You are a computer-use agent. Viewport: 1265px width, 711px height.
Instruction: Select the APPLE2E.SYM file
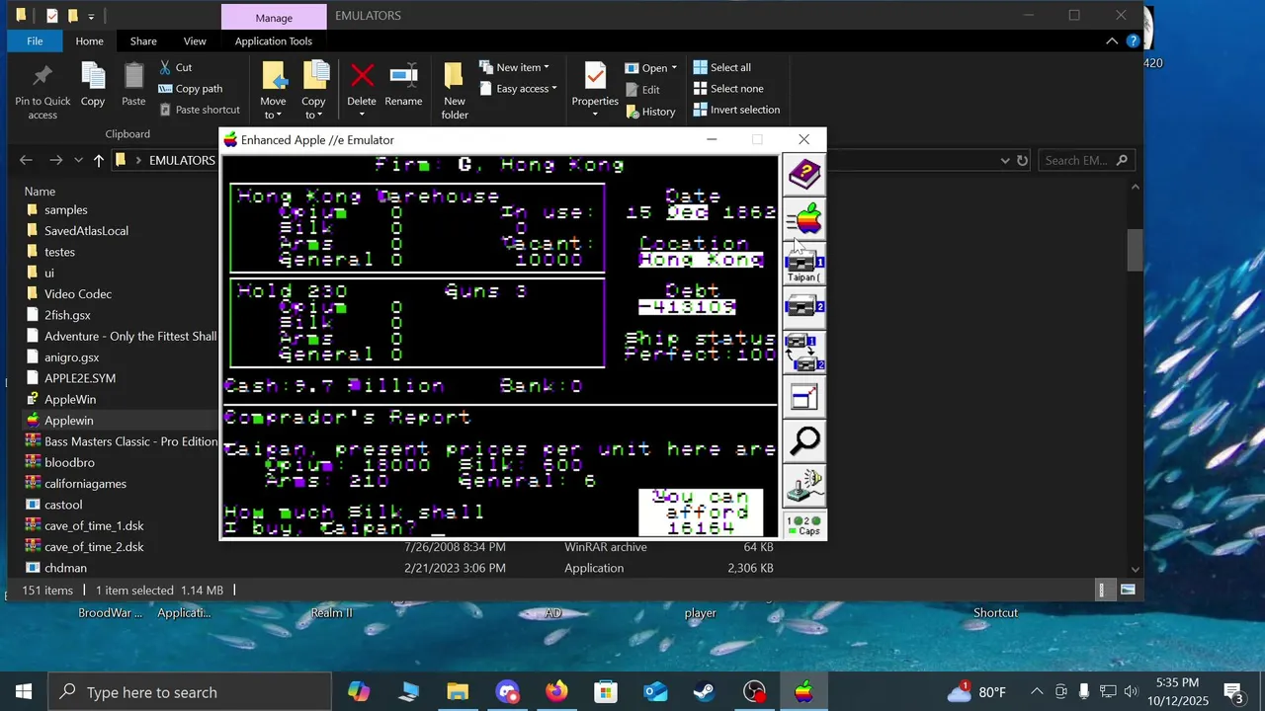80,378
